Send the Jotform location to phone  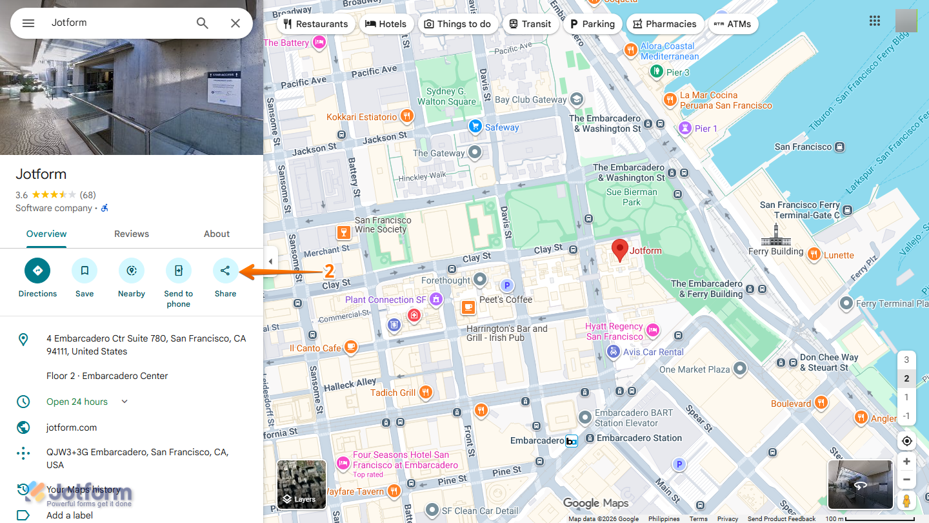[x=178, y=270]
